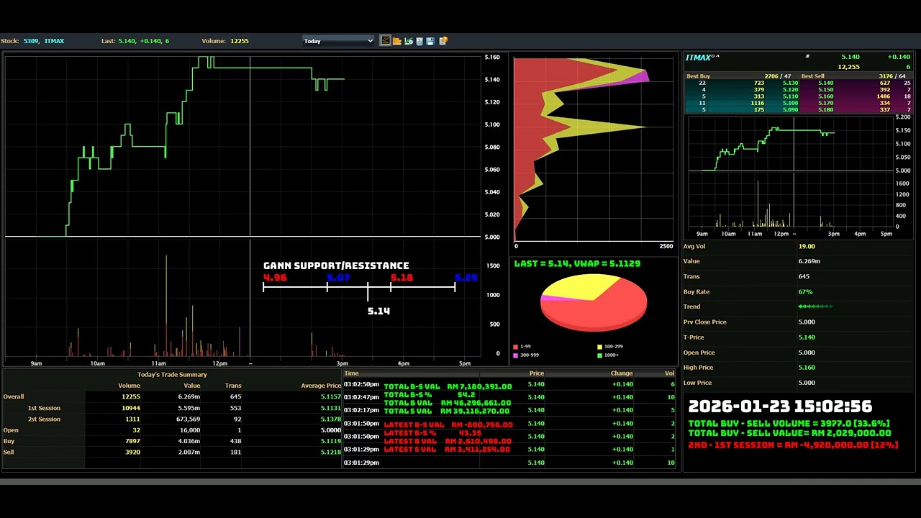Viewport: 921px width, 518px height.
Task: Click the Best Buy column header
Action: (x=698, y=76)
